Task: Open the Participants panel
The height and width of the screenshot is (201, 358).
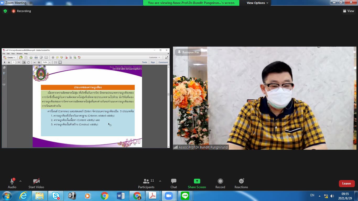Action: tap(146, 181)
